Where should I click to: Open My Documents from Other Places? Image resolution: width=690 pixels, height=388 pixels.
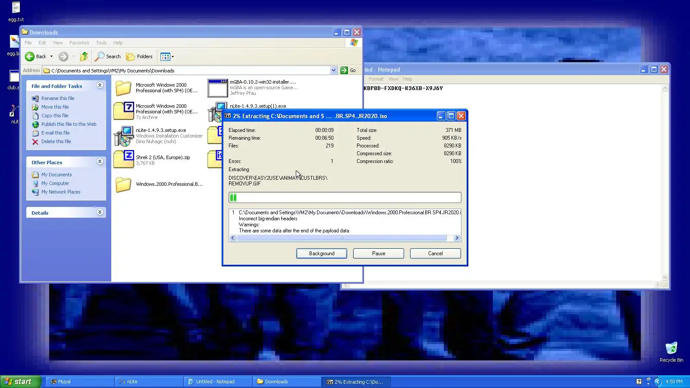pyautogui.click(x=56, y=175)
